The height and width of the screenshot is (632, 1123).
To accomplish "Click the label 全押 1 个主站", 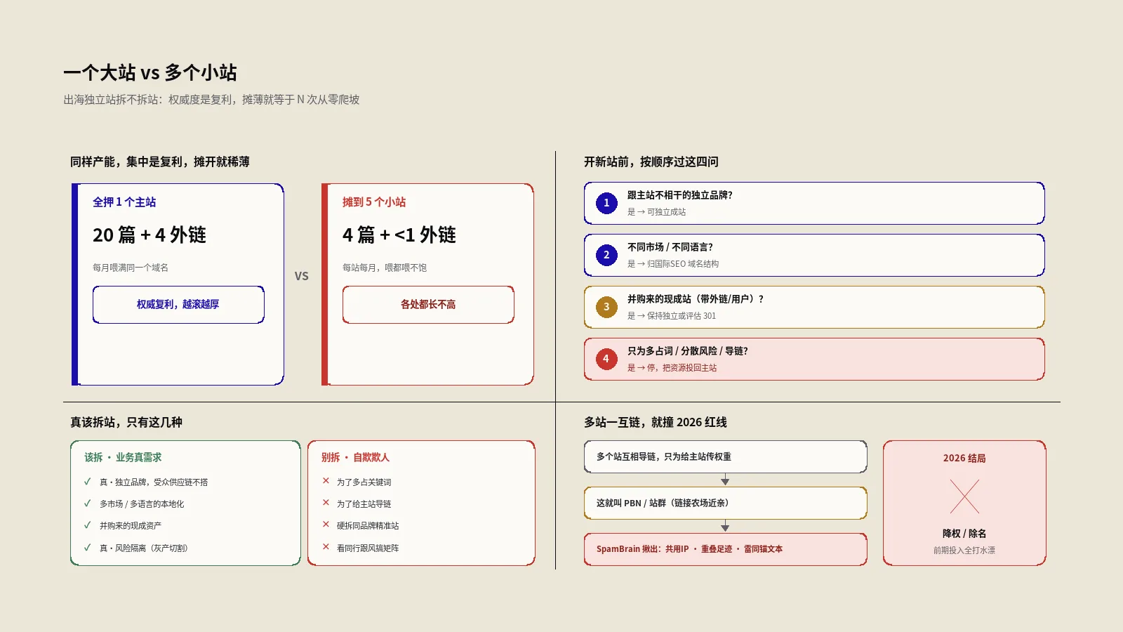I will (x=124, y=202).
